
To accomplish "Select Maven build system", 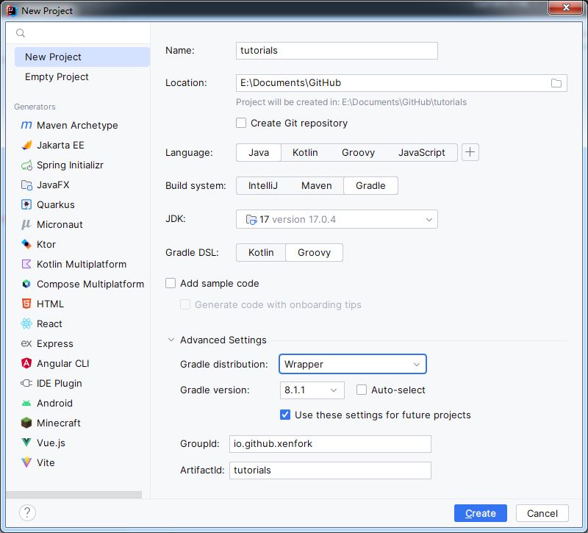I will pyautogui.click(x=317, y=186).
